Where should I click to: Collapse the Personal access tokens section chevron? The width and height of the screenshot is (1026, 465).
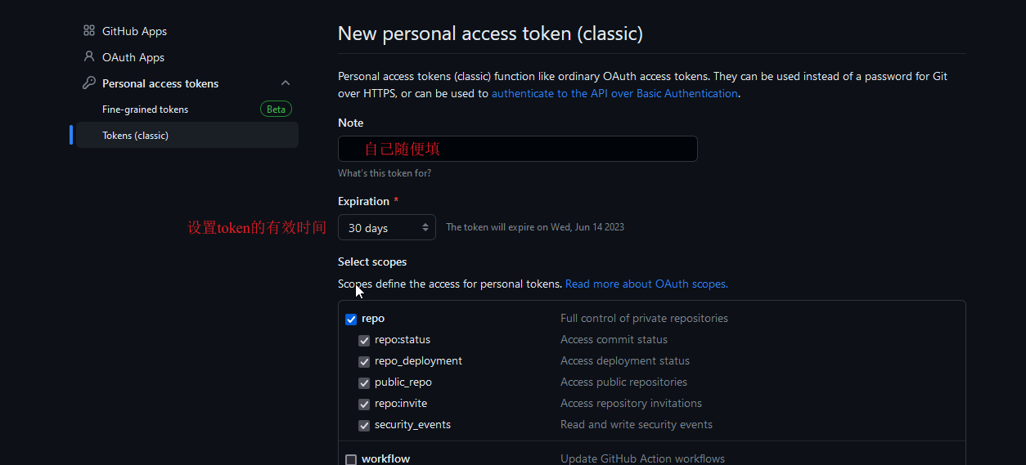286,83
